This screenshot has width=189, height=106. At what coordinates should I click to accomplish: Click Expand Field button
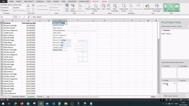(42, 6)
